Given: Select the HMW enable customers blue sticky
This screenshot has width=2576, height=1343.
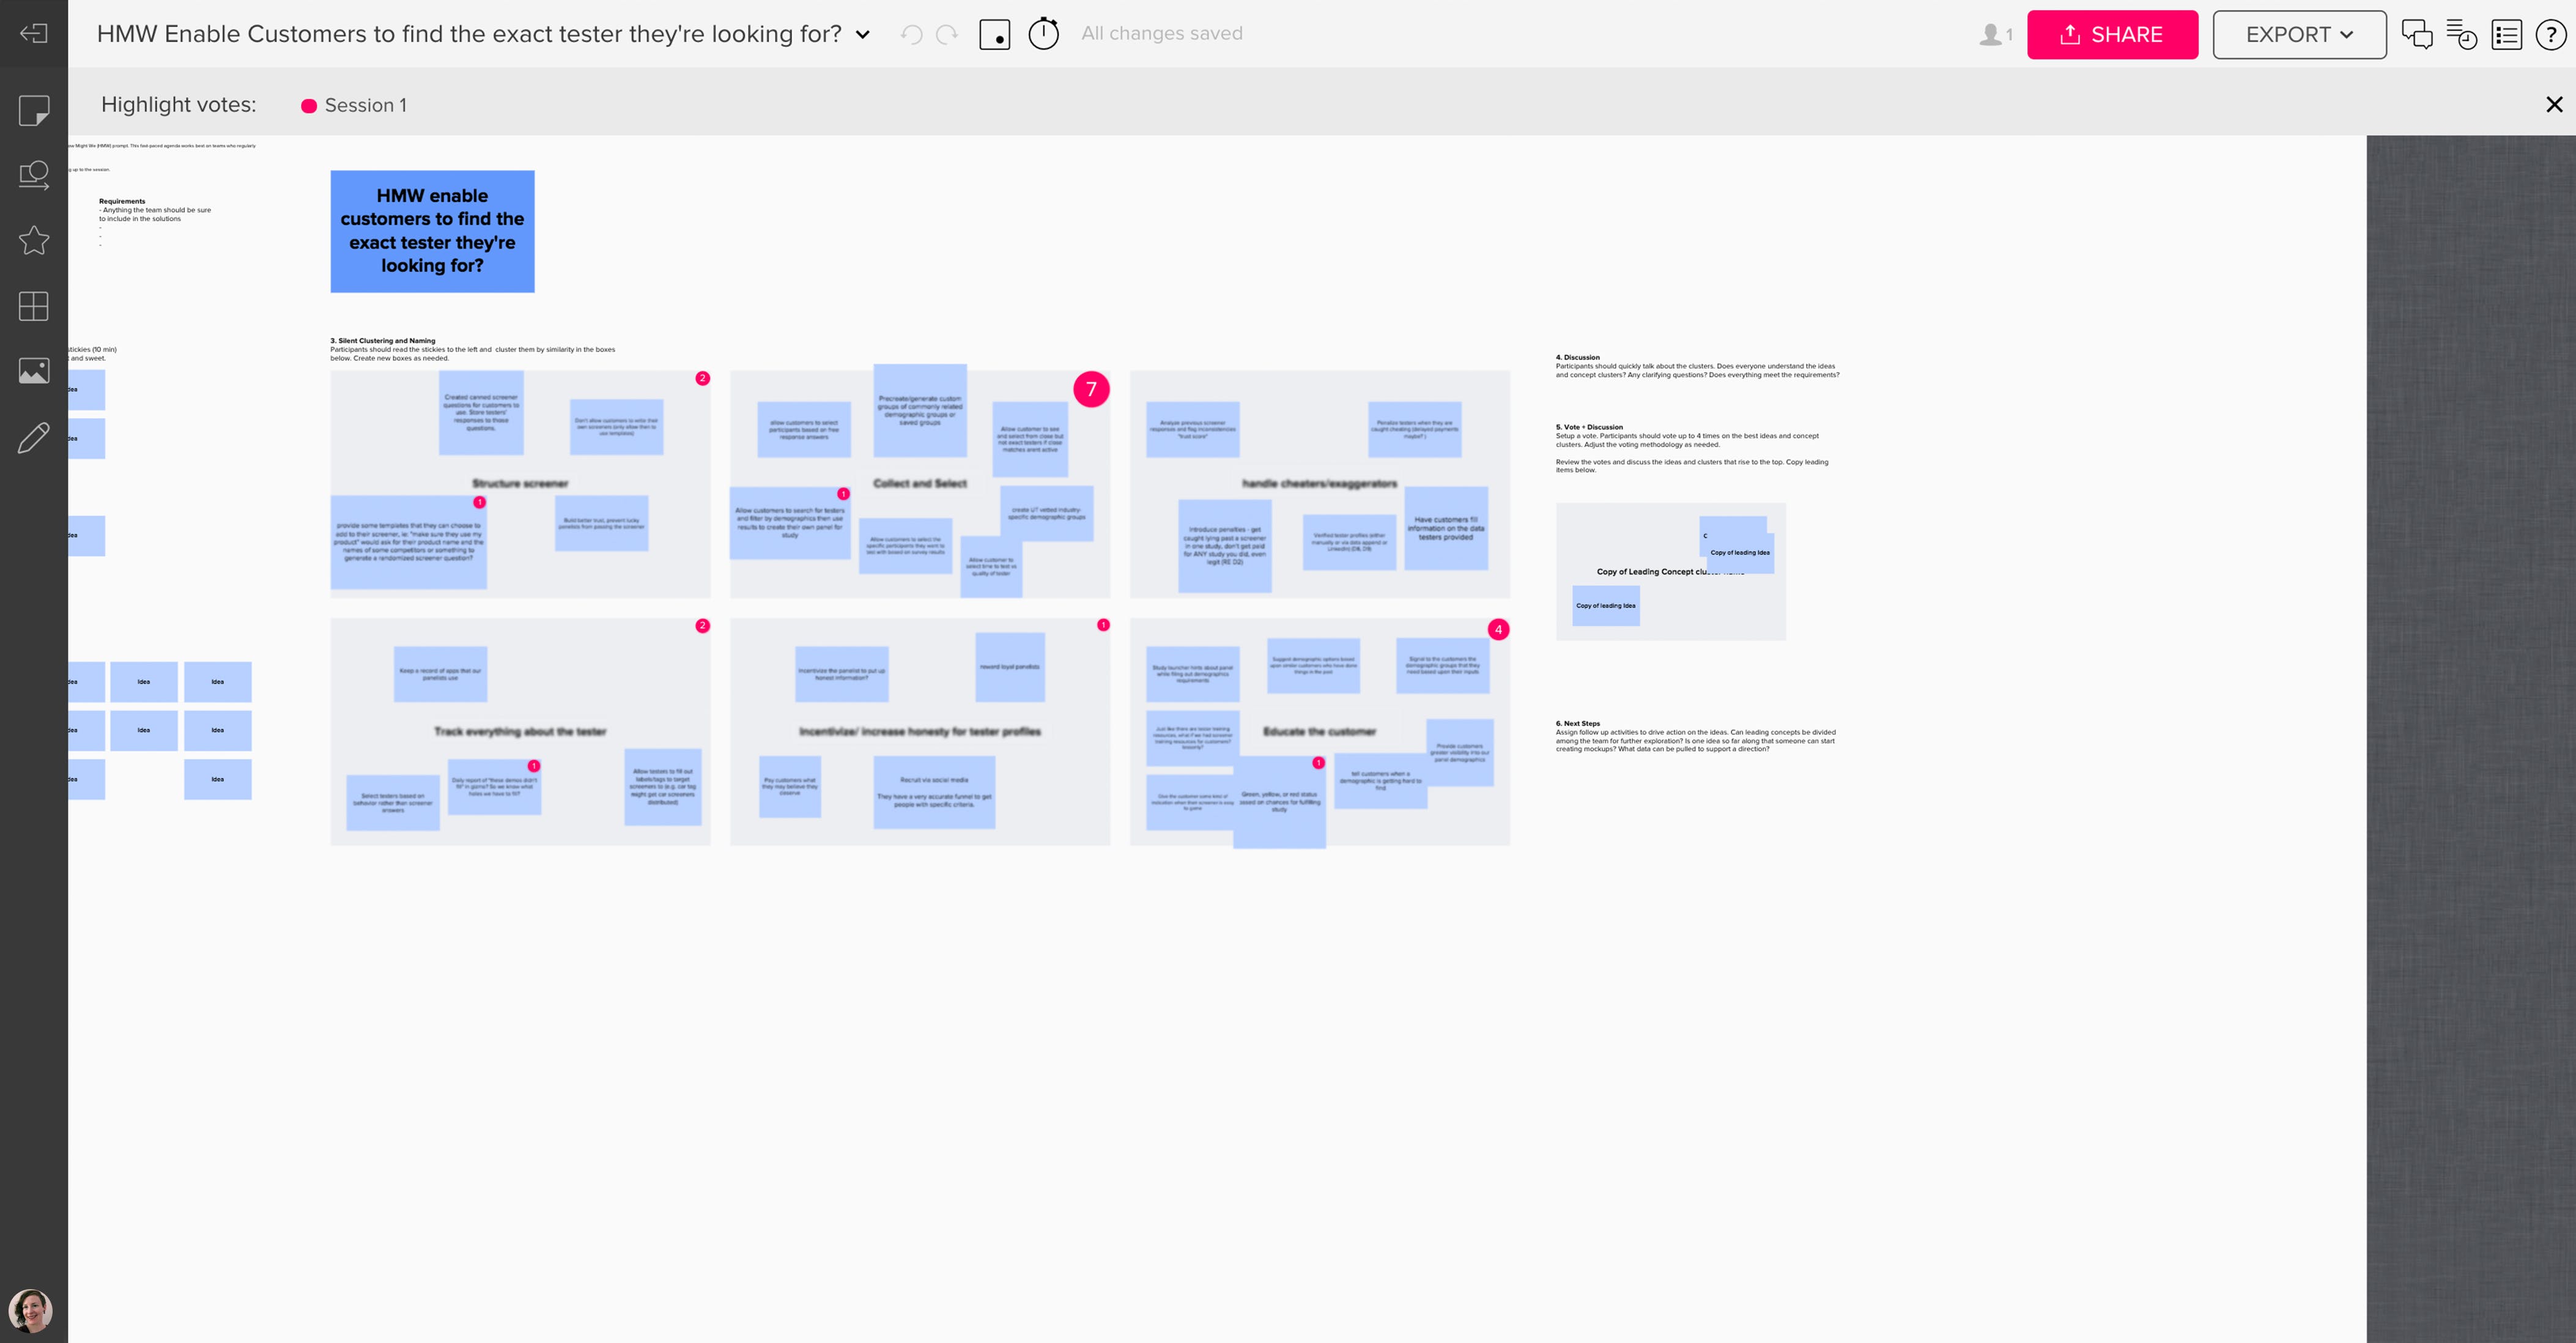Looking at the screenshot, I should click(x=432, y=231).
